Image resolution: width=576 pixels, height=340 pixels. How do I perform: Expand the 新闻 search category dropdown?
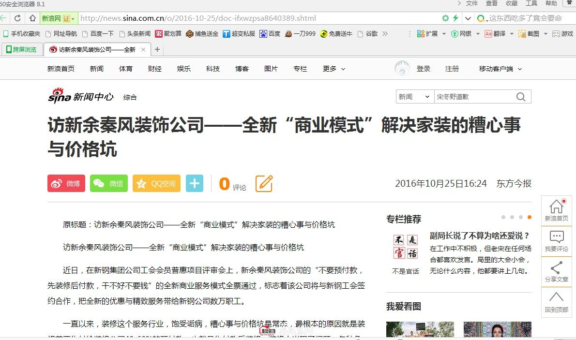pos(414,97)
